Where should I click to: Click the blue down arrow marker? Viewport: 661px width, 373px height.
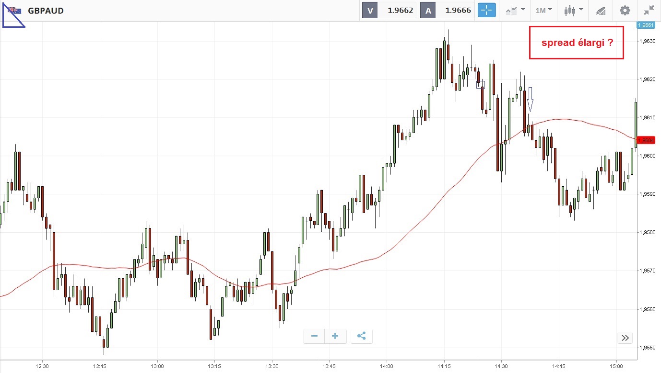click(530, 99)
